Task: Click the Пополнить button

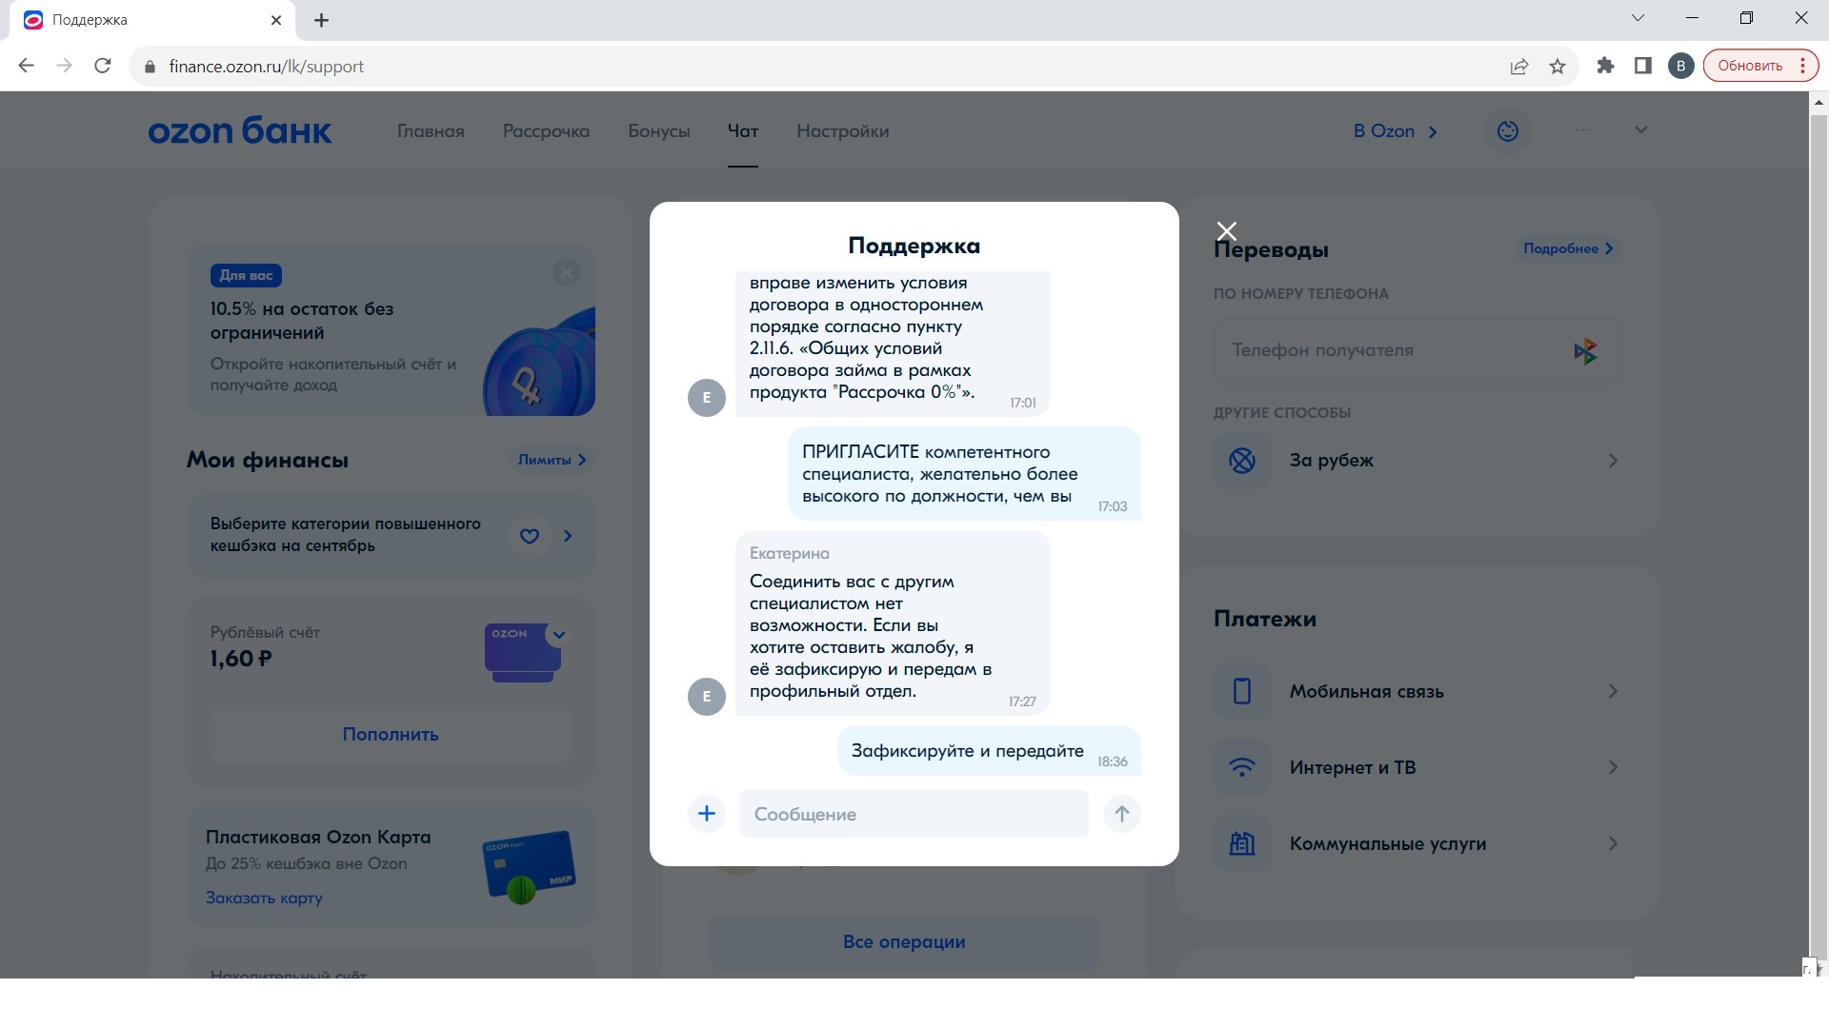Action: click(391, 734)
